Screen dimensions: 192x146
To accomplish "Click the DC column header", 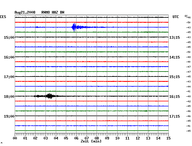I will click(x=186, y=16).
